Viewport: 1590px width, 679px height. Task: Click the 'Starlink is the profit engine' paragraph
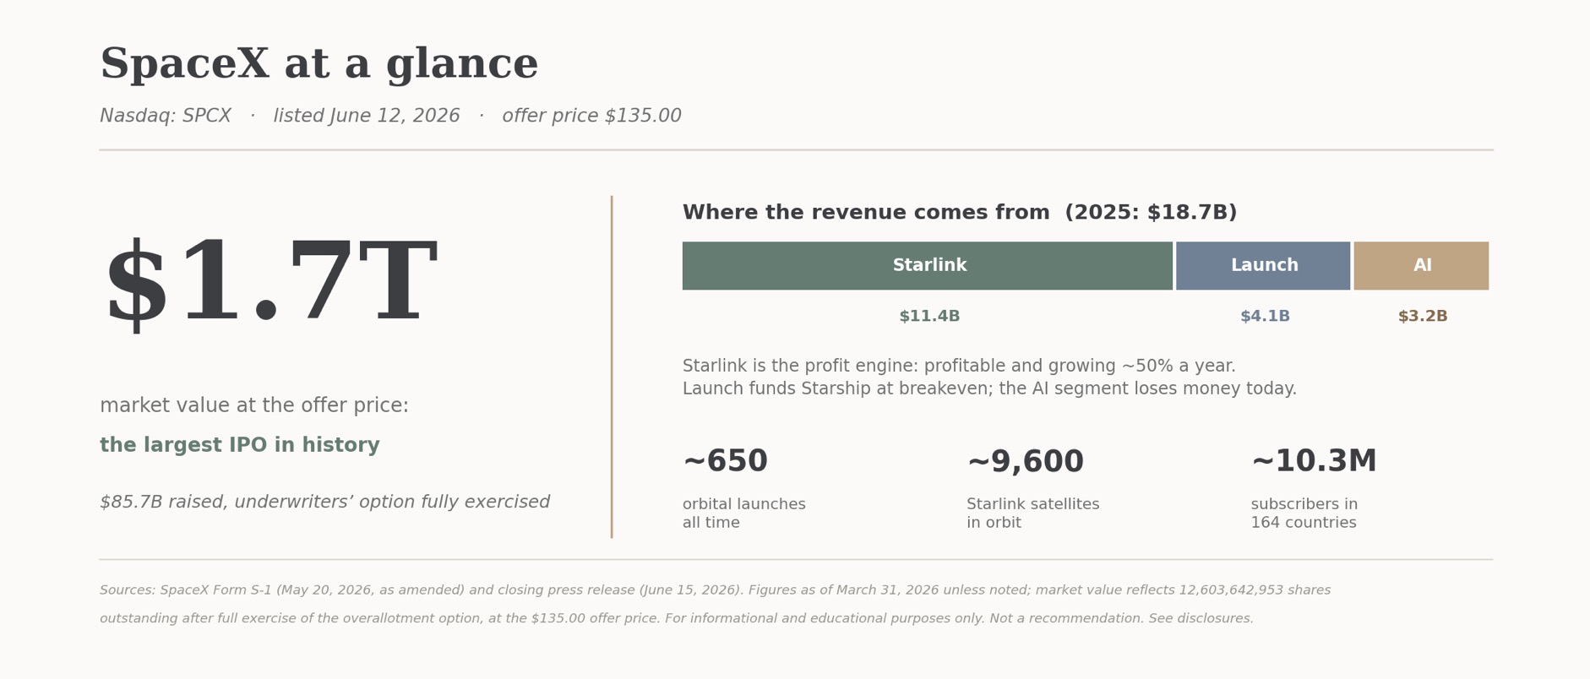coord(989,378)
